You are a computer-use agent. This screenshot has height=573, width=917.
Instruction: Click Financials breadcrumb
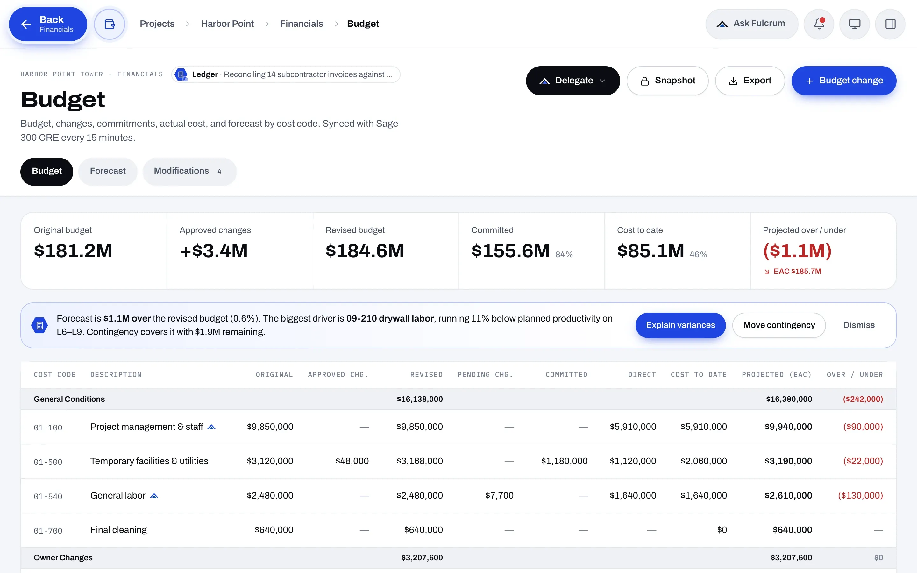301,24
